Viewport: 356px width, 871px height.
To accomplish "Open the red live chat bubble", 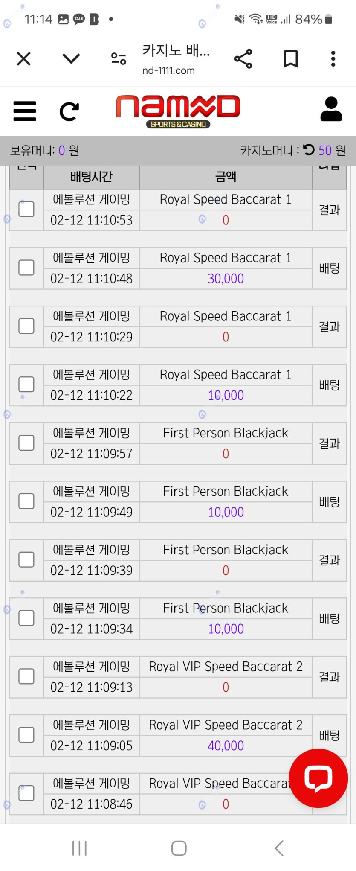I will click(318, 778).
